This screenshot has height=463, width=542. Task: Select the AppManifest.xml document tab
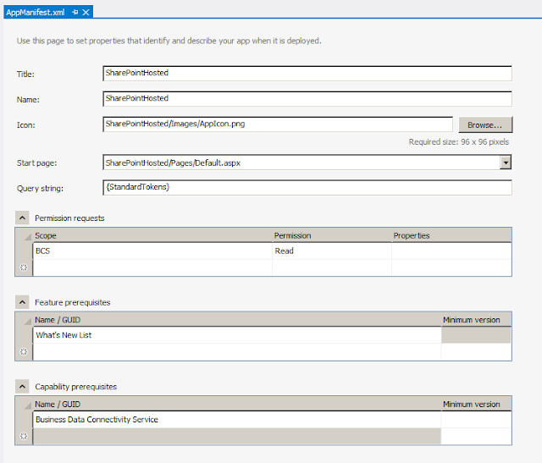[36, 12]
